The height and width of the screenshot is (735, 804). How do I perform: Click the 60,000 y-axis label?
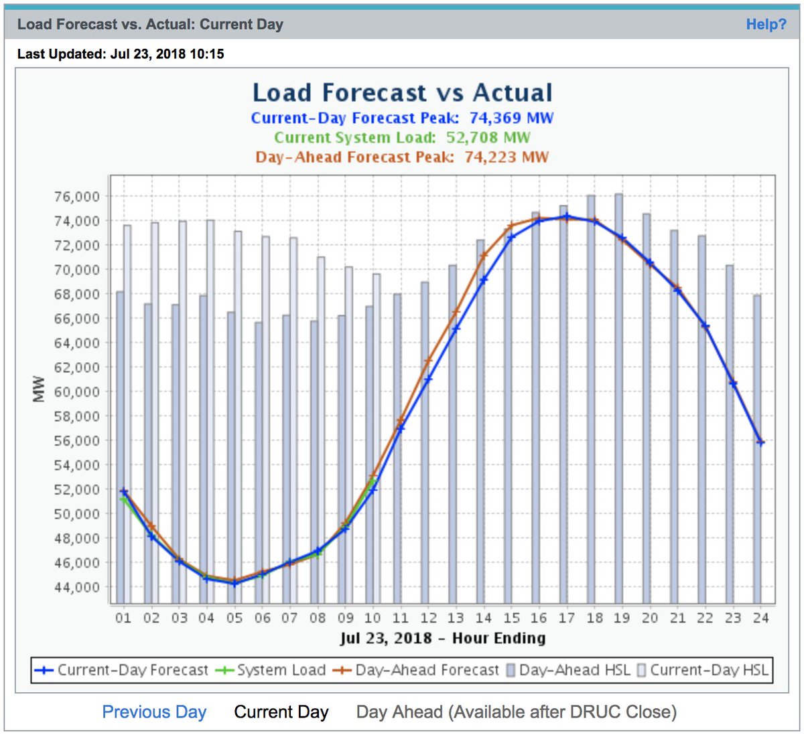(x=76, y=392)
